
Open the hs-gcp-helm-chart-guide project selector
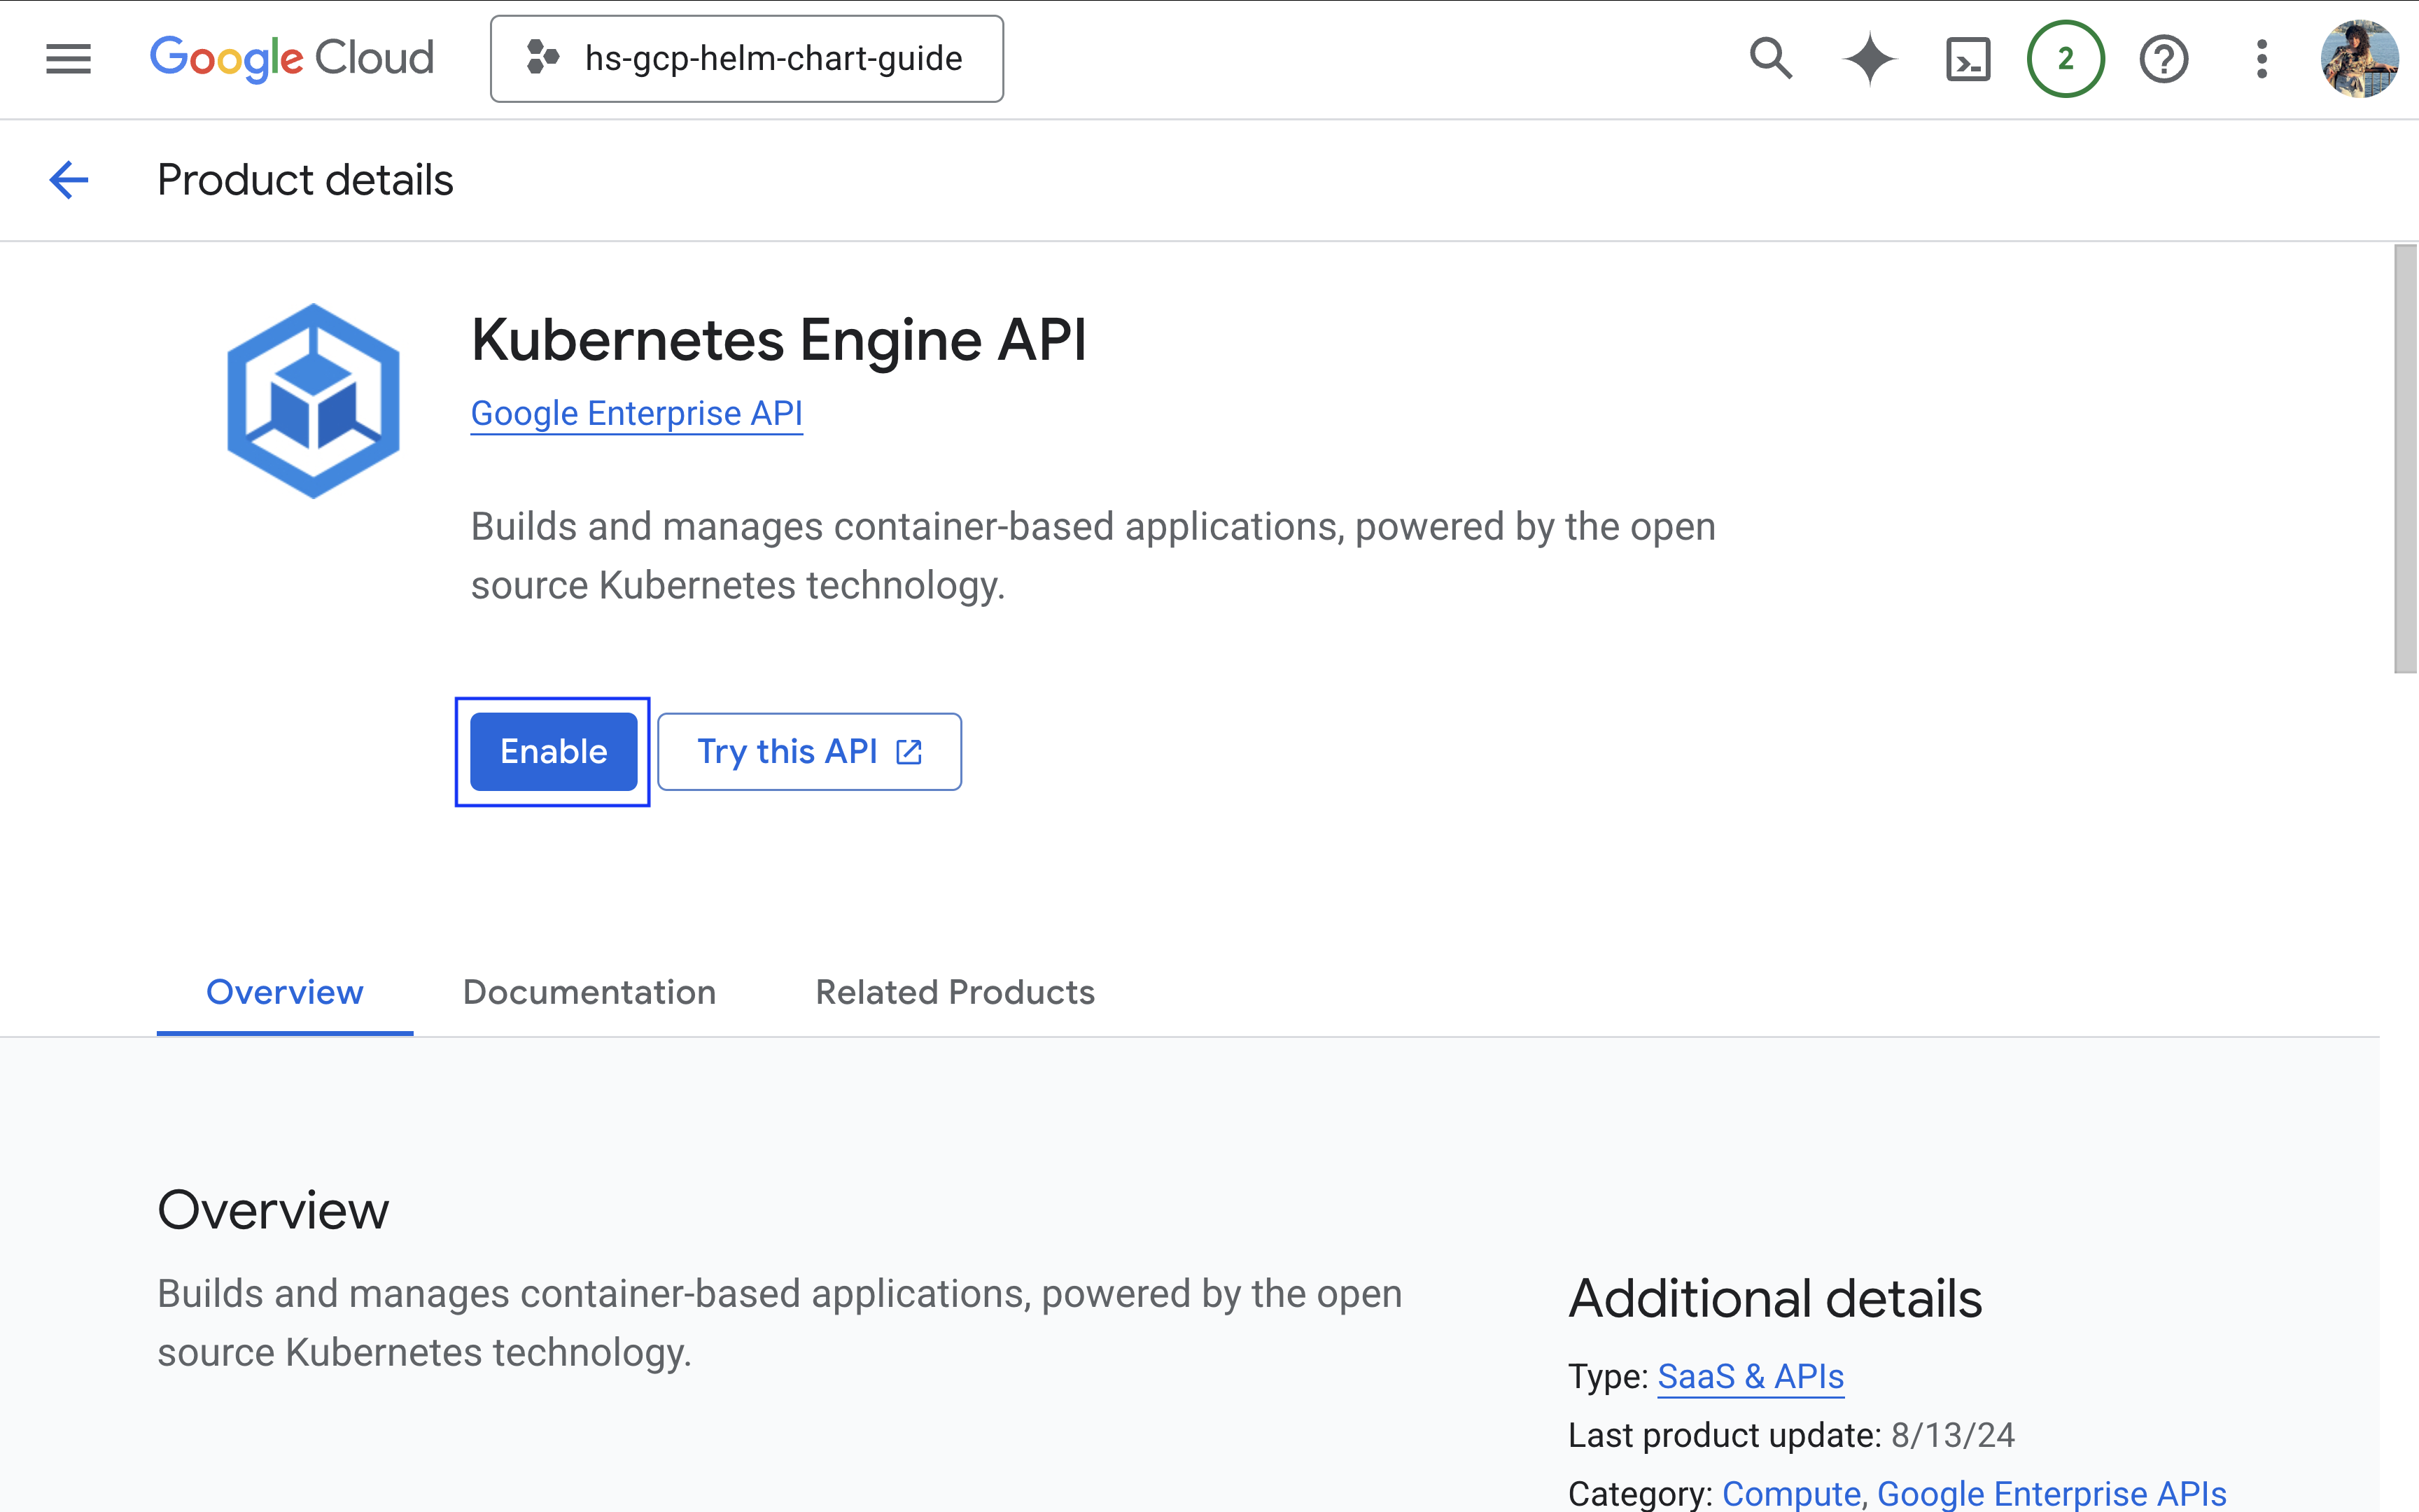point(747,59)
